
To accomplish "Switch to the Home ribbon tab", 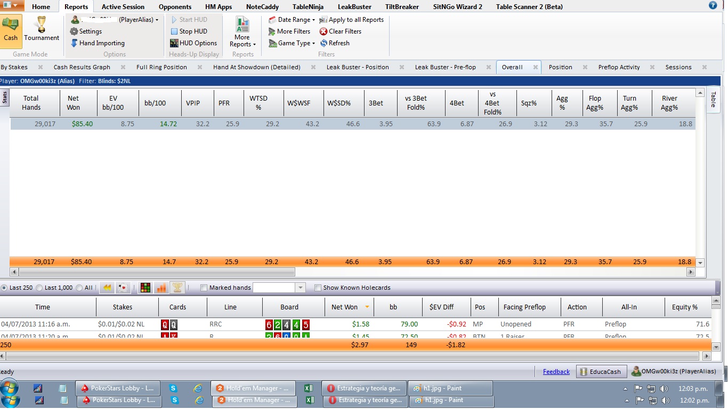I will pyautogui.click(x=41, y=7).
